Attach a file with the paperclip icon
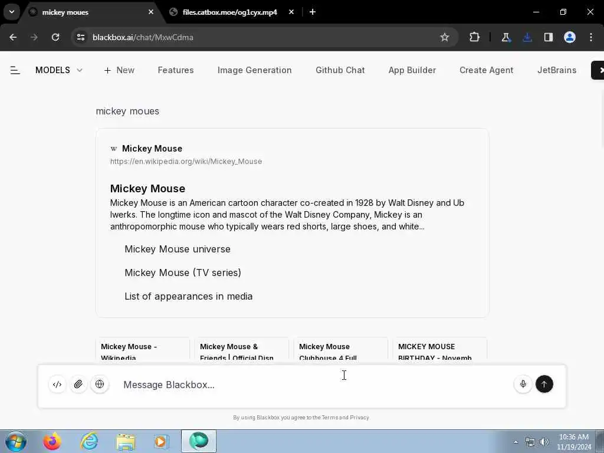604x453 pixels. 78,384
